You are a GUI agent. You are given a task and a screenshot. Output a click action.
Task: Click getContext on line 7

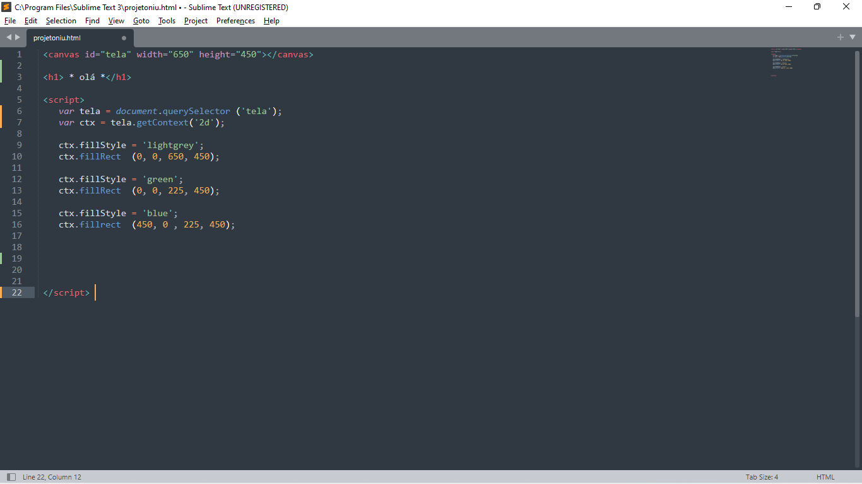tap(162, 122)
